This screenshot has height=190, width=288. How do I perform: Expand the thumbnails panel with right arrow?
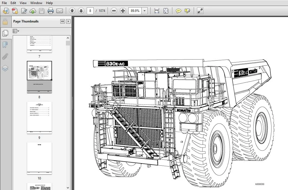click(x=68, y=21)
